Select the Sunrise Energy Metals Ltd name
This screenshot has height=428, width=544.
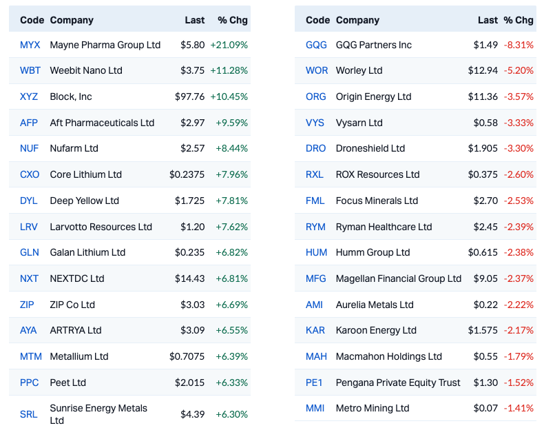coord(98,414)
